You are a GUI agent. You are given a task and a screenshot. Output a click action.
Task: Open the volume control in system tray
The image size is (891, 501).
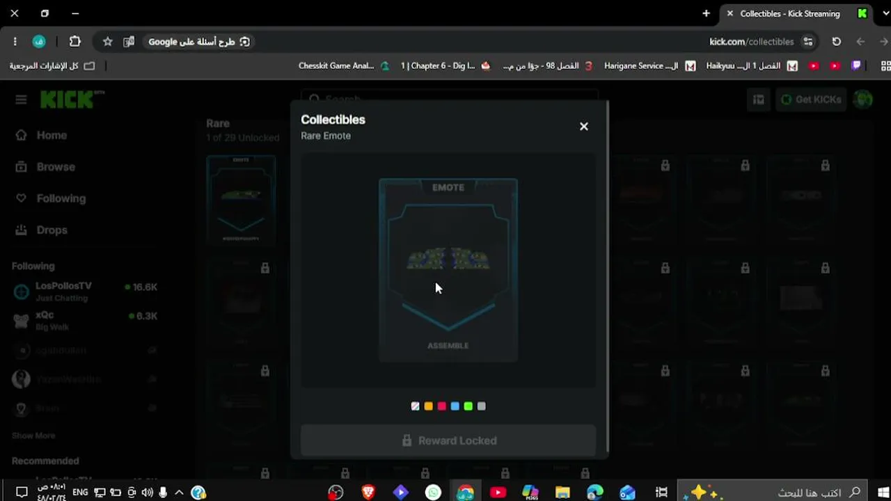(147, 493)
